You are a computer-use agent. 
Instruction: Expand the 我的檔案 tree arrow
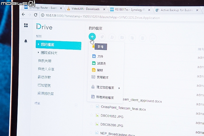click(x=38, y=44)
